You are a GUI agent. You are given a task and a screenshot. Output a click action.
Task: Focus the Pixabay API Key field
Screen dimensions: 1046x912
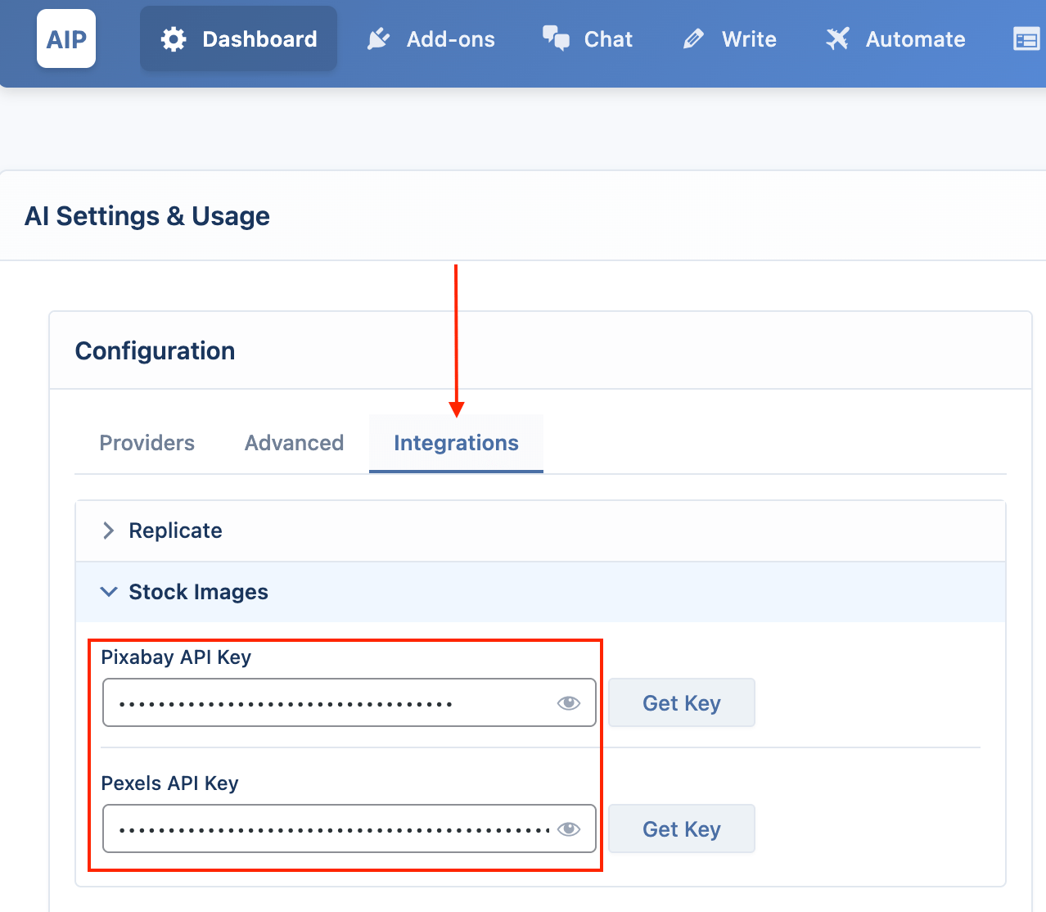coord(349,702)
